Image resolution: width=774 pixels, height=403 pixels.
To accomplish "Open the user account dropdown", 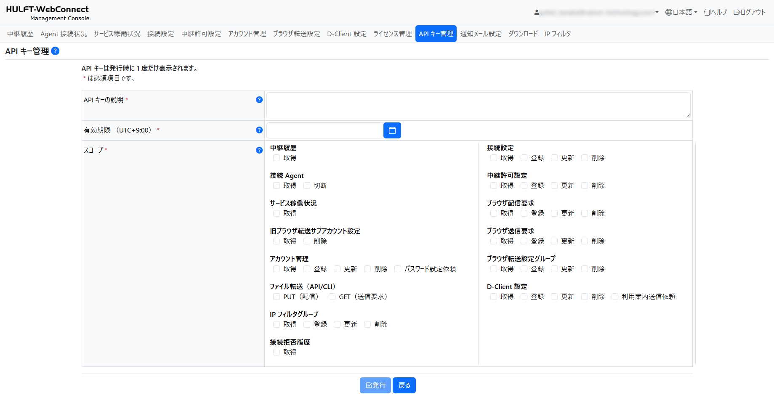I will pyautogui.click(x=596, y=12).
